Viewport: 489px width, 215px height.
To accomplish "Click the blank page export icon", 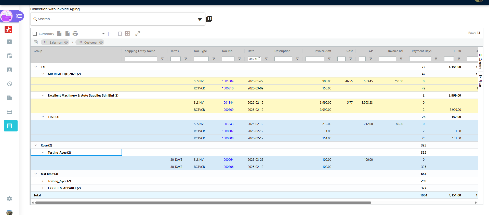I will (68, 34).
